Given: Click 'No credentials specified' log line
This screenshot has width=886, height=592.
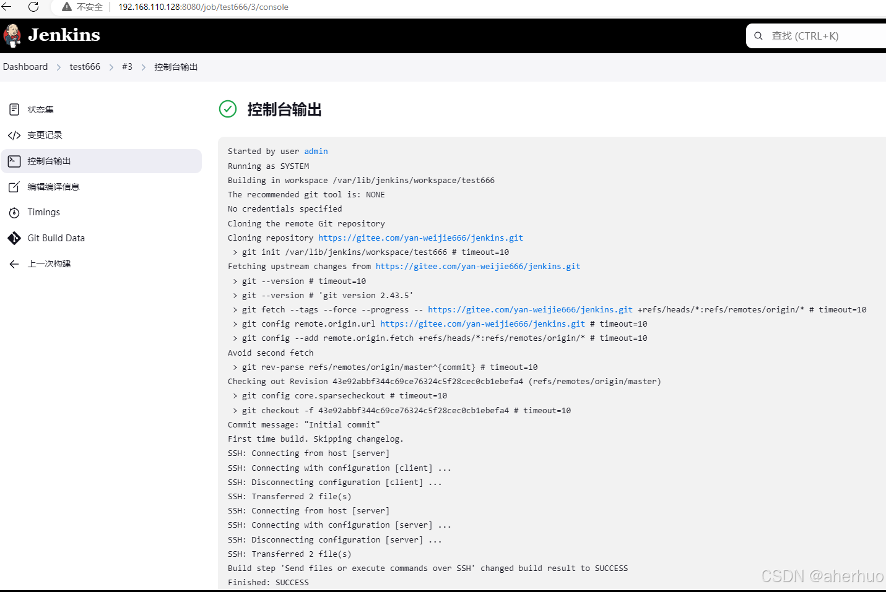Looking at the screenshot, I should [285, 209].
